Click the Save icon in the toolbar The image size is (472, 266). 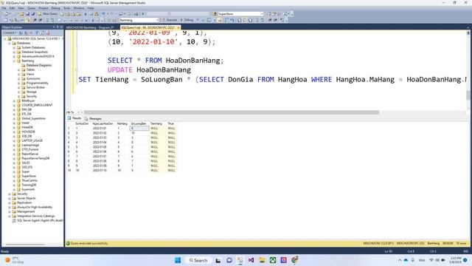28,14
